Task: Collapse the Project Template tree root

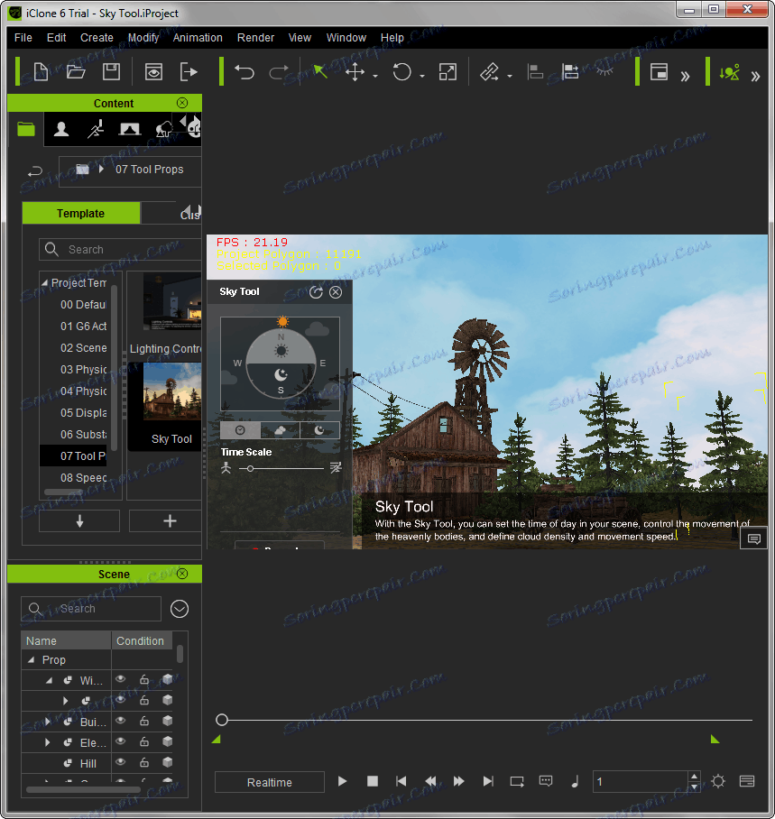Action: coord(45,283)
